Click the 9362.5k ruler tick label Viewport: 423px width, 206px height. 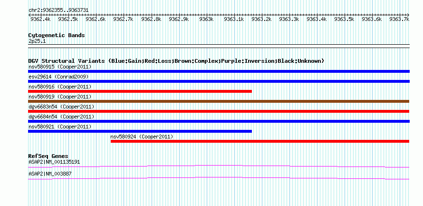(68, 19)
